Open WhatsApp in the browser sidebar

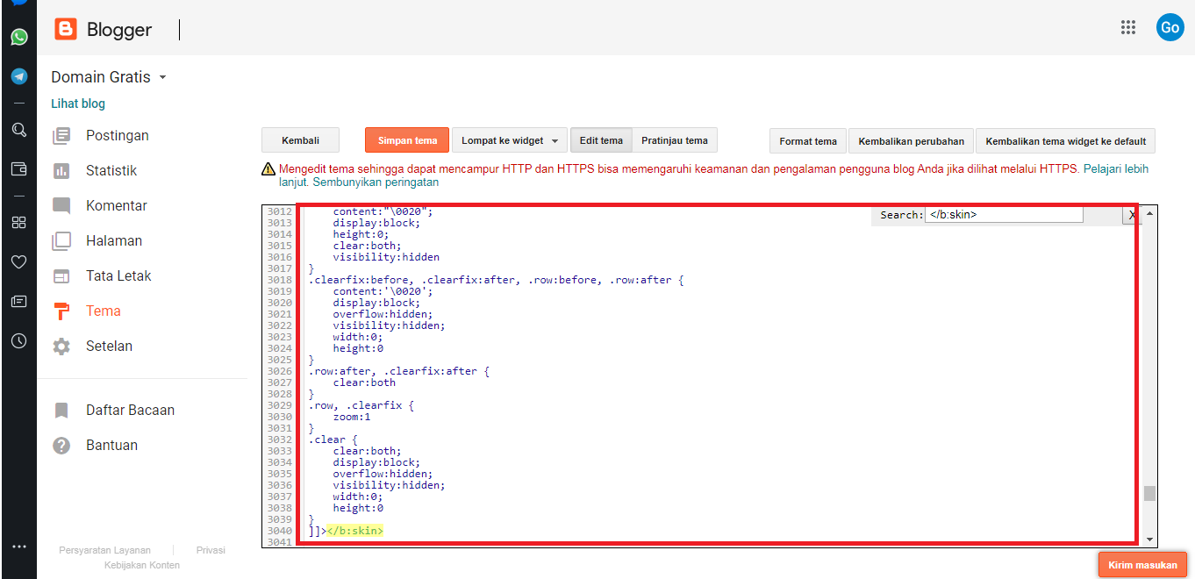(x=18, y=37)
